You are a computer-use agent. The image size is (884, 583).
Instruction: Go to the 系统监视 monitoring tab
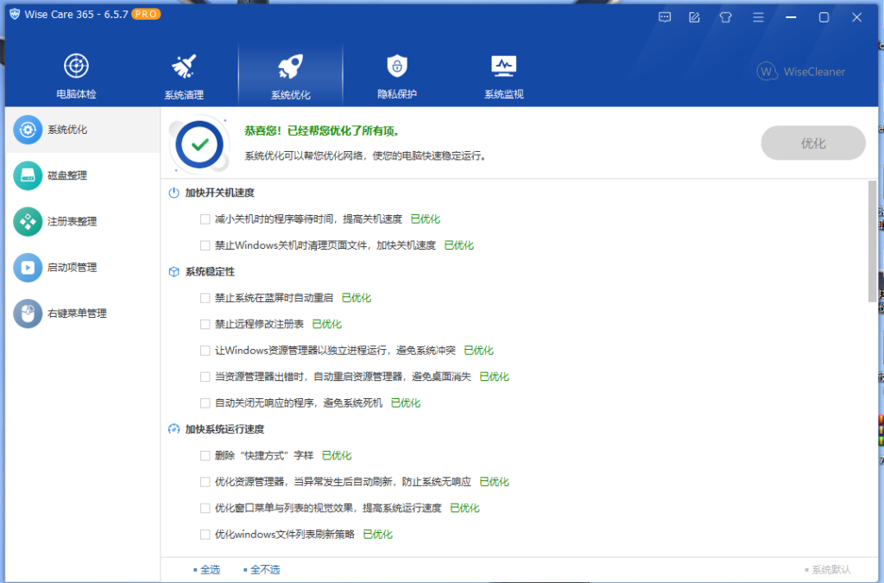(x=503, y=76)
